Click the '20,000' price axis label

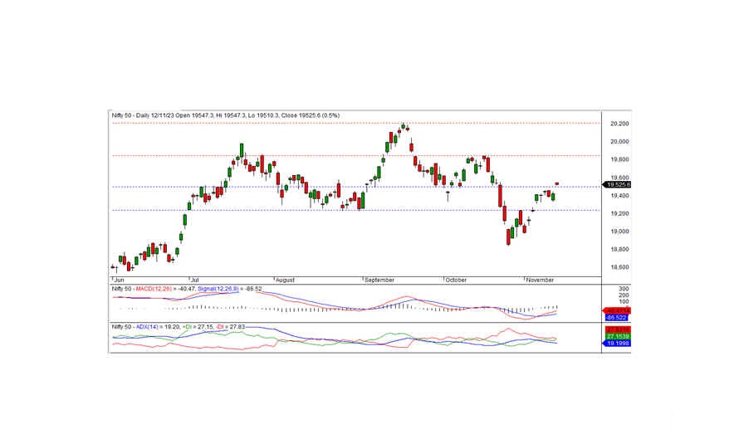click(x=619, y=141)
